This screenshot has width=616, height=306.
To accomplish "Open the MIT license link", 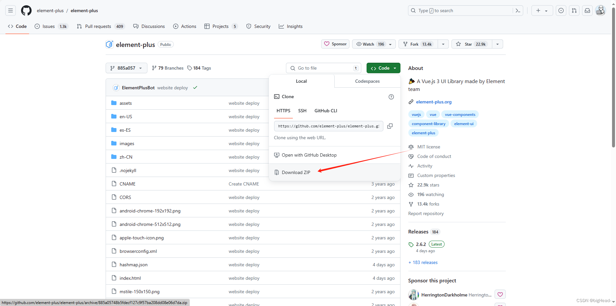I will (x=428, y=147).
